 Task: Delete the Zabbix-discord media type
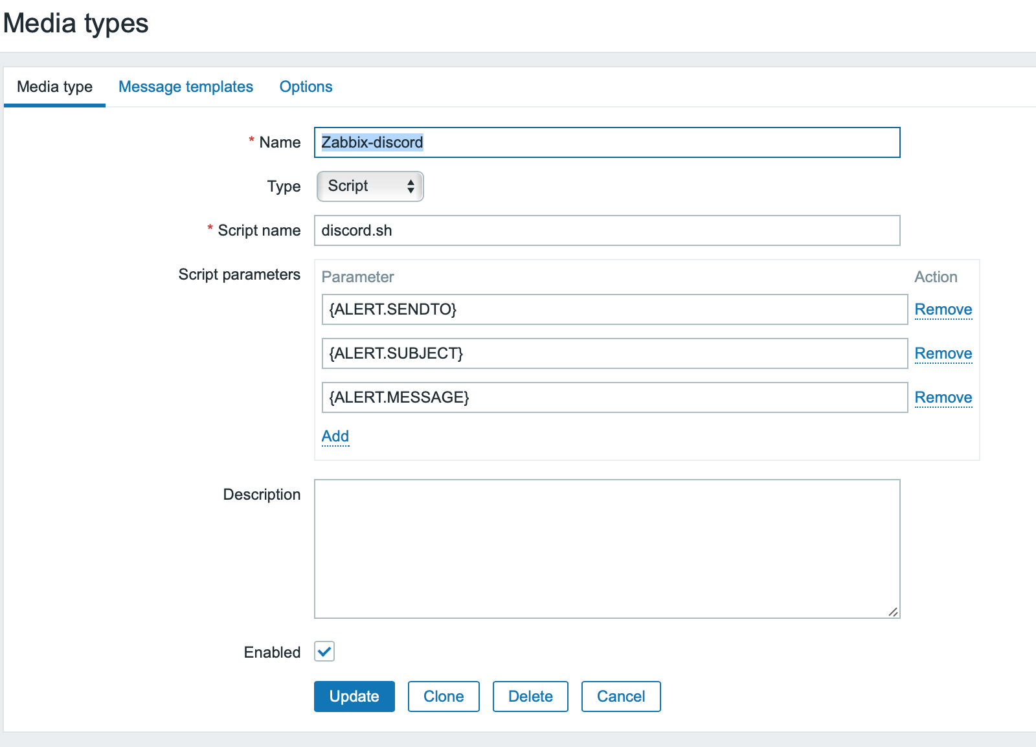click(x=530, y=697)
